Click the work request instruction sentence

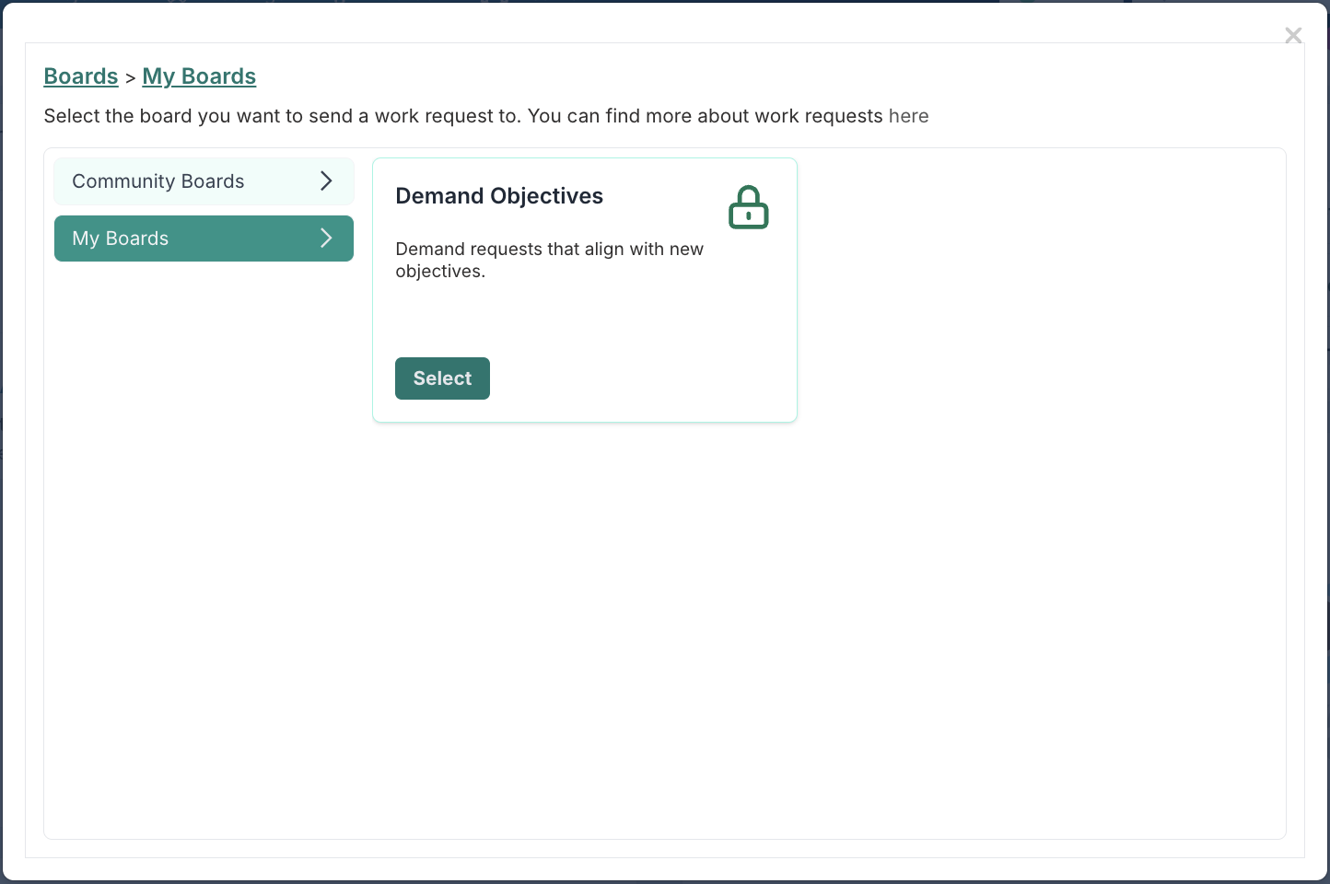click(x=461, y=116)
